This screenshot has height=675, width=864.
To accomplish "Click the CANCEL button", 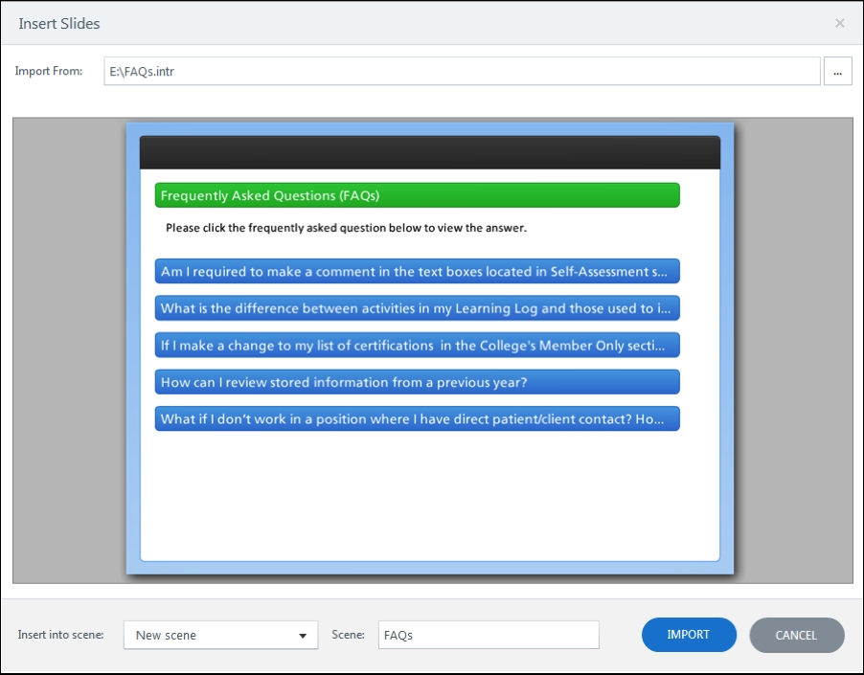I will coord(797,635).
